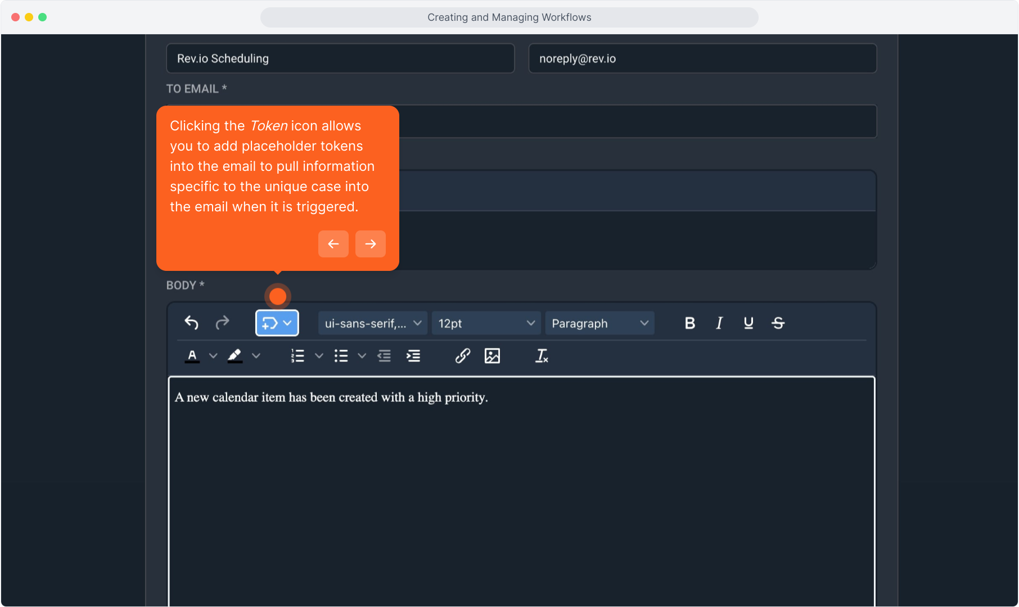Toggle Strikethrough formatting
Viewport: 1019px width, 607px height.
[x=778, y=323]
